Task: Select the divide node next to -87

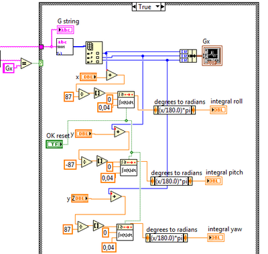Action: pyautogui.click(x=86, y=162)
